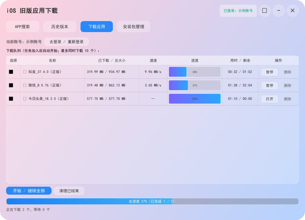Click the minimize window dash icon
The height and width of the screenshot is (220, 305).
(279, 10)
